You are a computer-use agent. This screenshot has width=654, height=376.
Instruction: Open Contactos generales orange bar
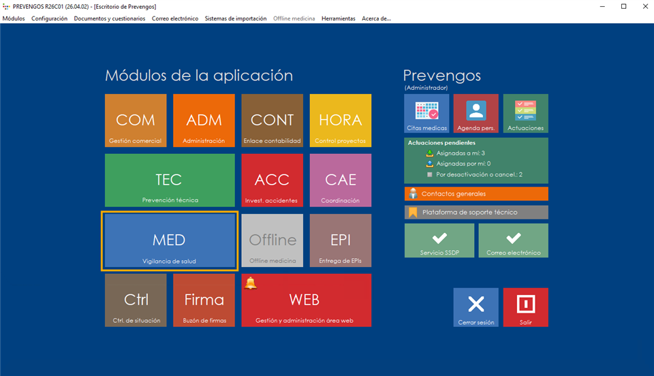(476, 193)
